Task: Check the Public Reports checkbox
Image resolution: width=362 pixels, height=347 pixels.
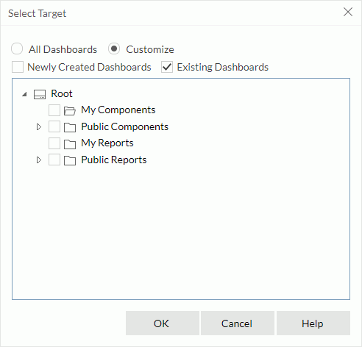Action: pos(54,160)
